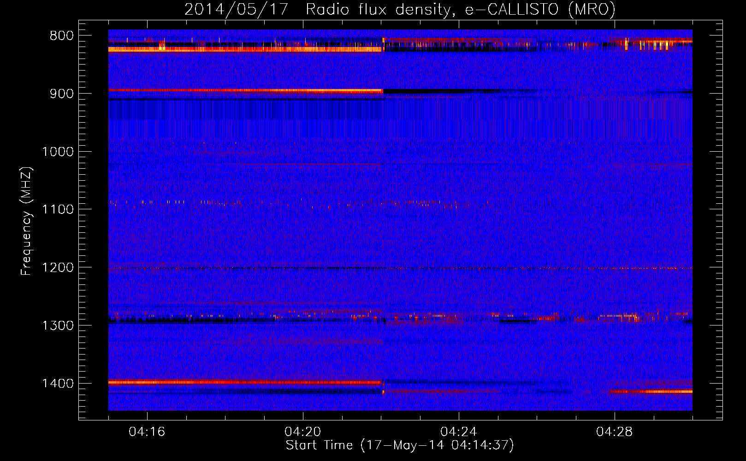
Task: Select the '1300' frequency axis label
Action: [58, 325]
